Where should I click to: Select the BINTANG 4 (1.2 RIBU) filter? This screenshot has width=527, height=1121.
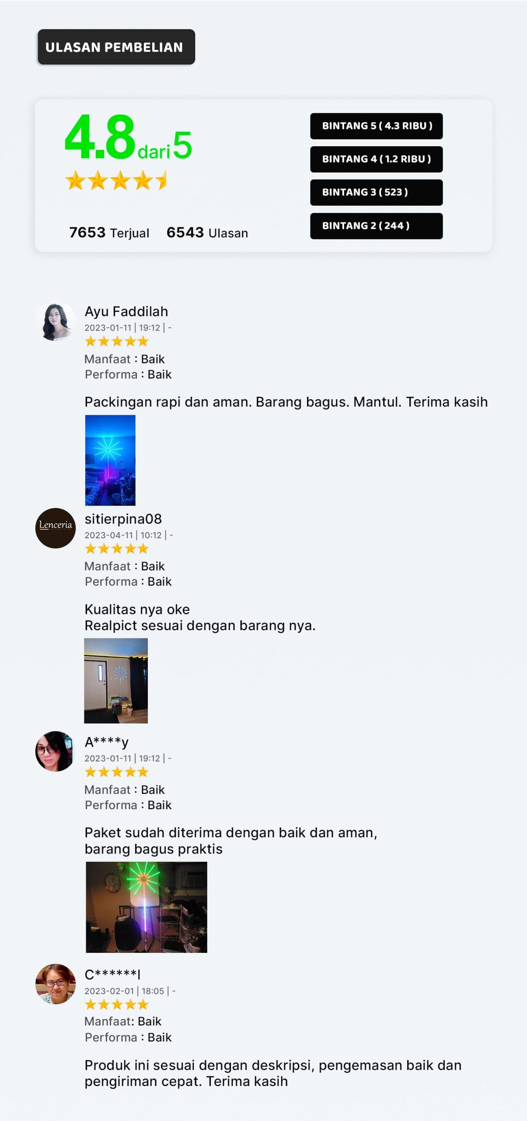tap(376, 159)
